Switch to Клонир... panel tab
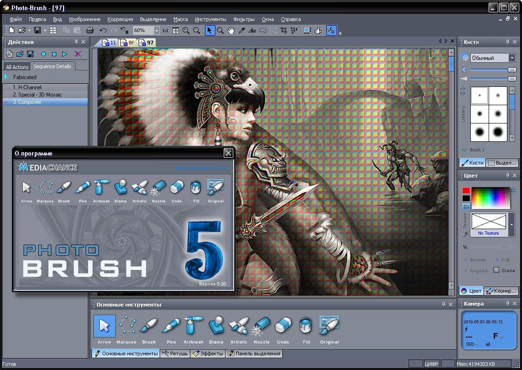Viewport: 522px width, 370px height. pos(501,291)
